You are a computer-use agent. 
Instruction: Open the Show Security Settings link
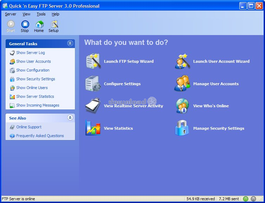(35, 79)
